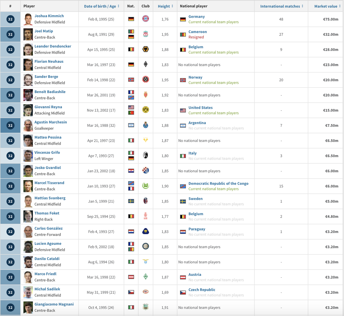This screenshot has width=344, height=316.
Task: Click Agustín Marchesín's portrait photo
Action: click(28, 125)
